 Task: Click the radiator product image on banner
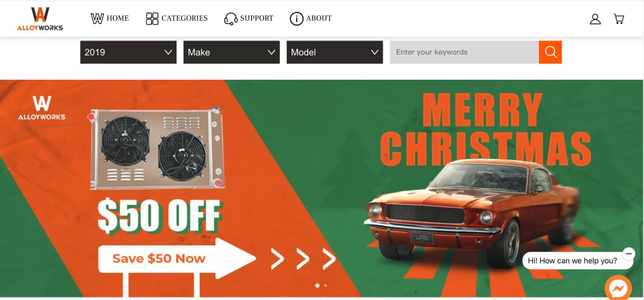point(156,149)
